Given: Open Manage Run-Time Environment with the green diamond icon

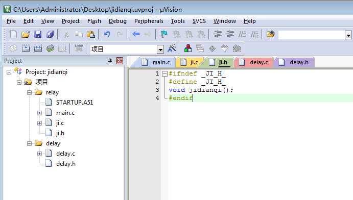Looking at the screenshot, I should tap(213, 48).
